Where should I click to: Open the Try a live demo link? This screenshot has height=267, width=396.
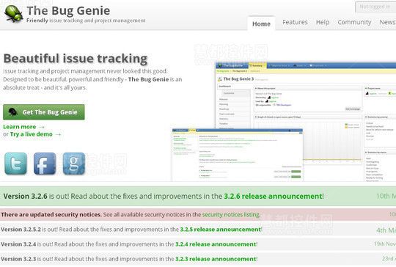pos(32,134)
